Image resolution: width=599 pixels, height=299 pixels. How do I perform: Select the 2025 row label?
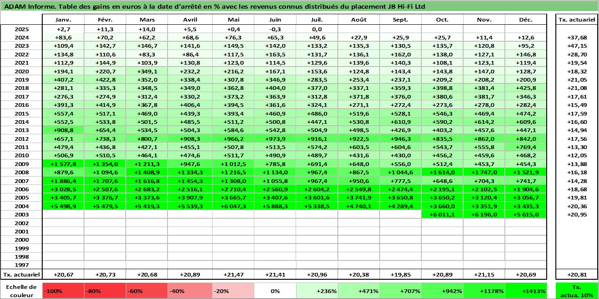click(21, 29)
